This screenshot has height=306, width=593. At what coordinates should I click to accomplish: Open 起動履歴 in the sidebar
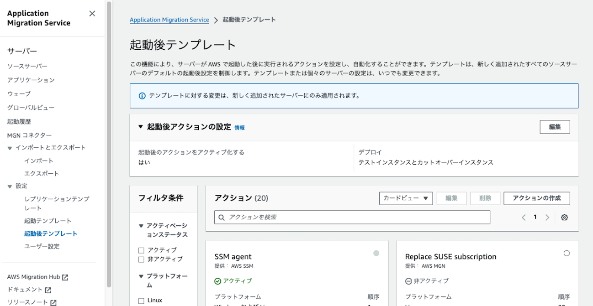(19, 122)
